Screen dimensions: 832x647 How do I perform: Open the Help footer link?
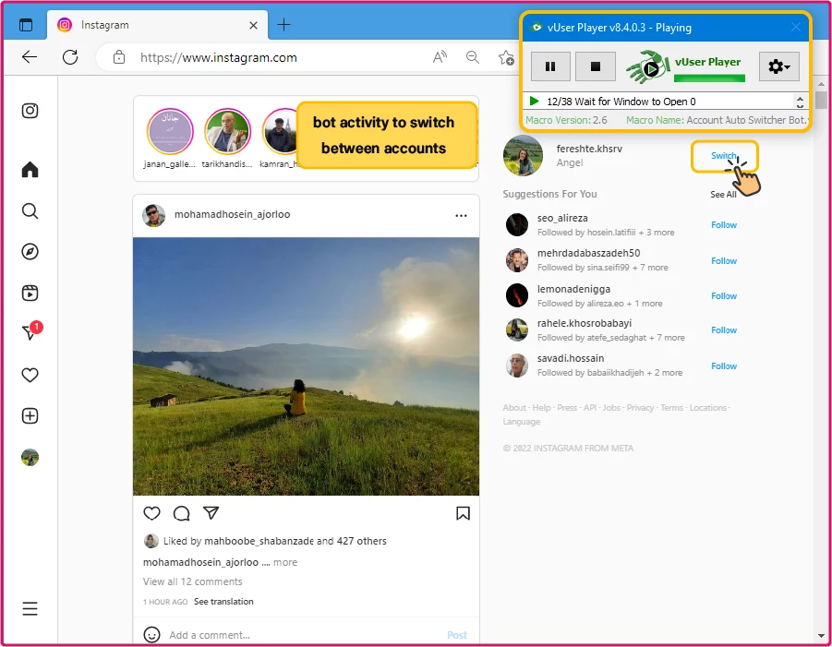click(x=541, y=407)
